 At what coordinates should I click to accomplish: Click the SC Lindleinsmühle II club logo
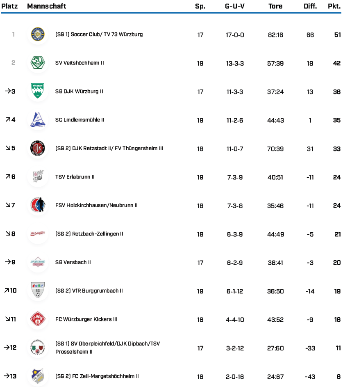38,120
